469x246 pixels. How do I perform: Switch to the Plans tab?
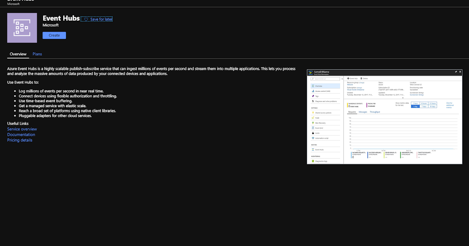37,54
